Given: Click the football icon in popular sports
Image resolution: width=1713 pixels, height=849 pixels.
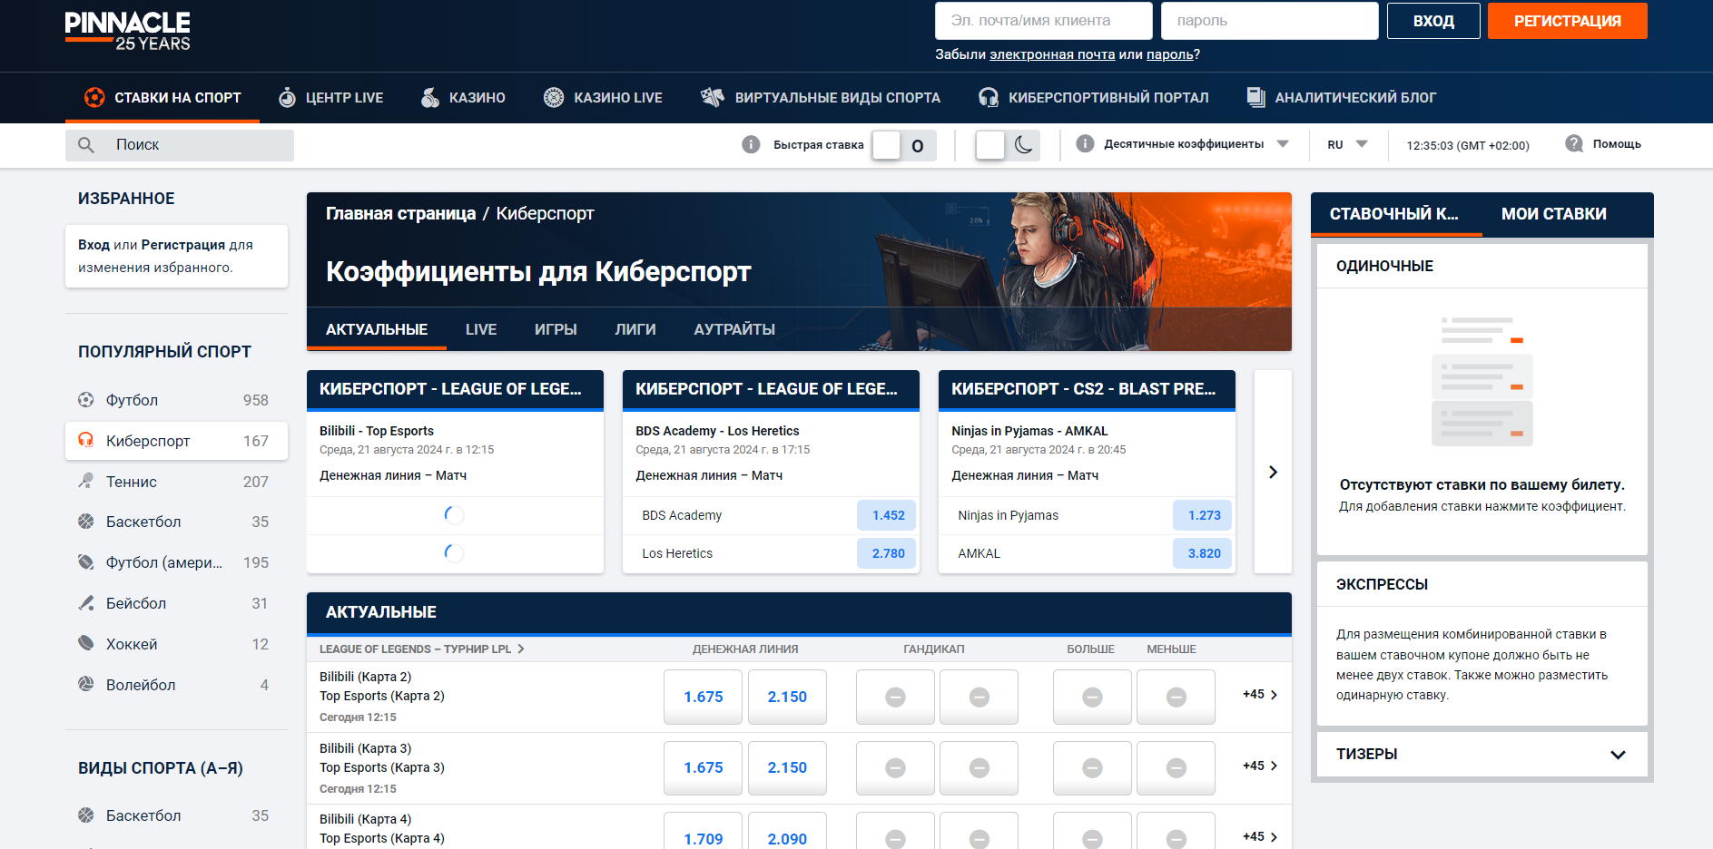Looking at the screenshot, I should 86,400.
